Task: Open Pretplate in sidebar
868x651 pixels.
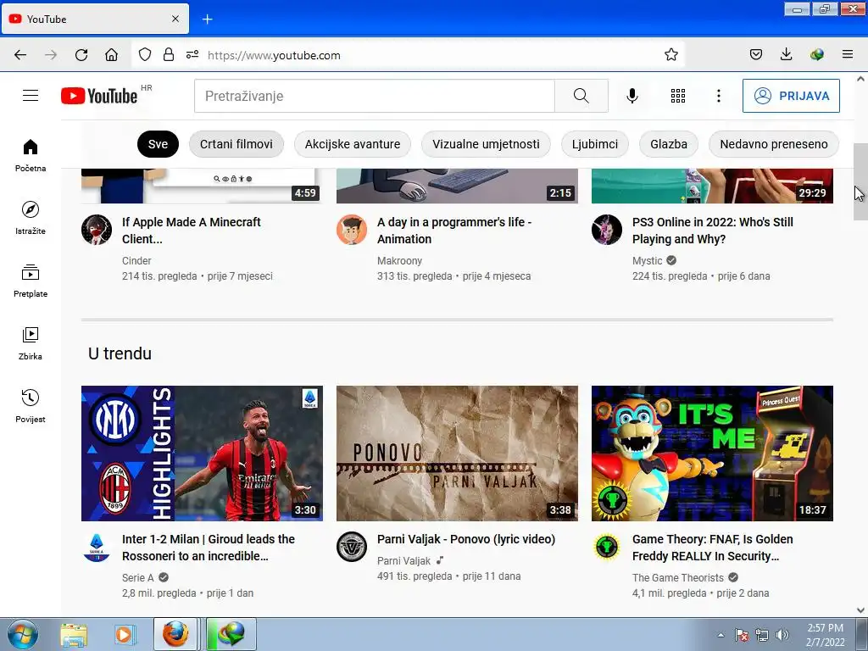Action: tap(31, 281)
